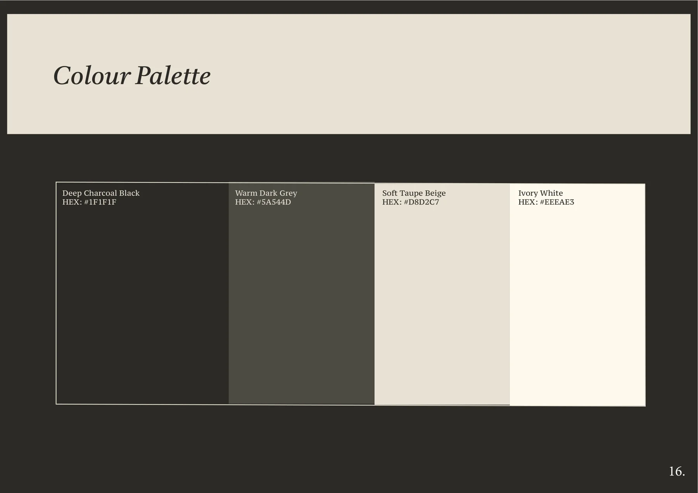Select the Warm Dark Grey swatch
This screenshot has height=493, width=698.
point(301,293)
